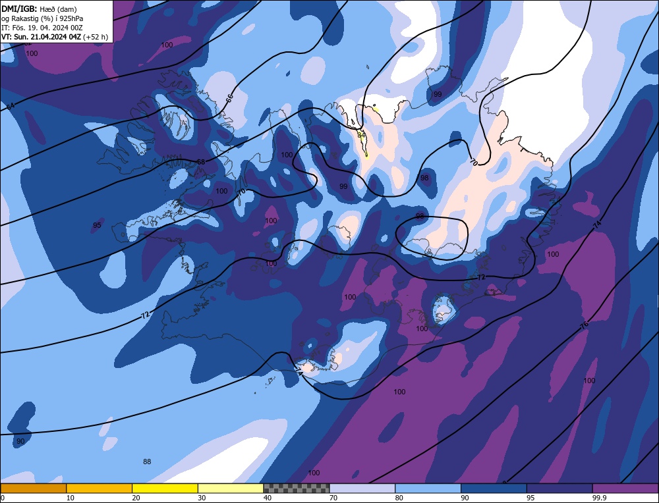Click the '90' humidity value on the map

(20, 441)
